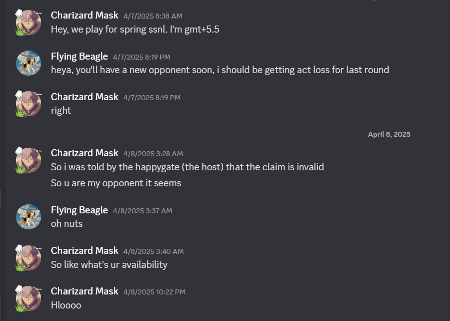Open avatar next to the spring ssnl message
Viewport: 450px width, 321px height.
[x=29, y=22]
